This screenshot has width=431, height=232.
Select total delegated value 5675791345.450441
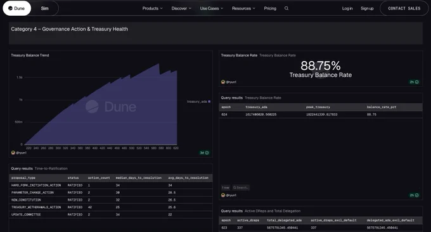coord(282,228)
